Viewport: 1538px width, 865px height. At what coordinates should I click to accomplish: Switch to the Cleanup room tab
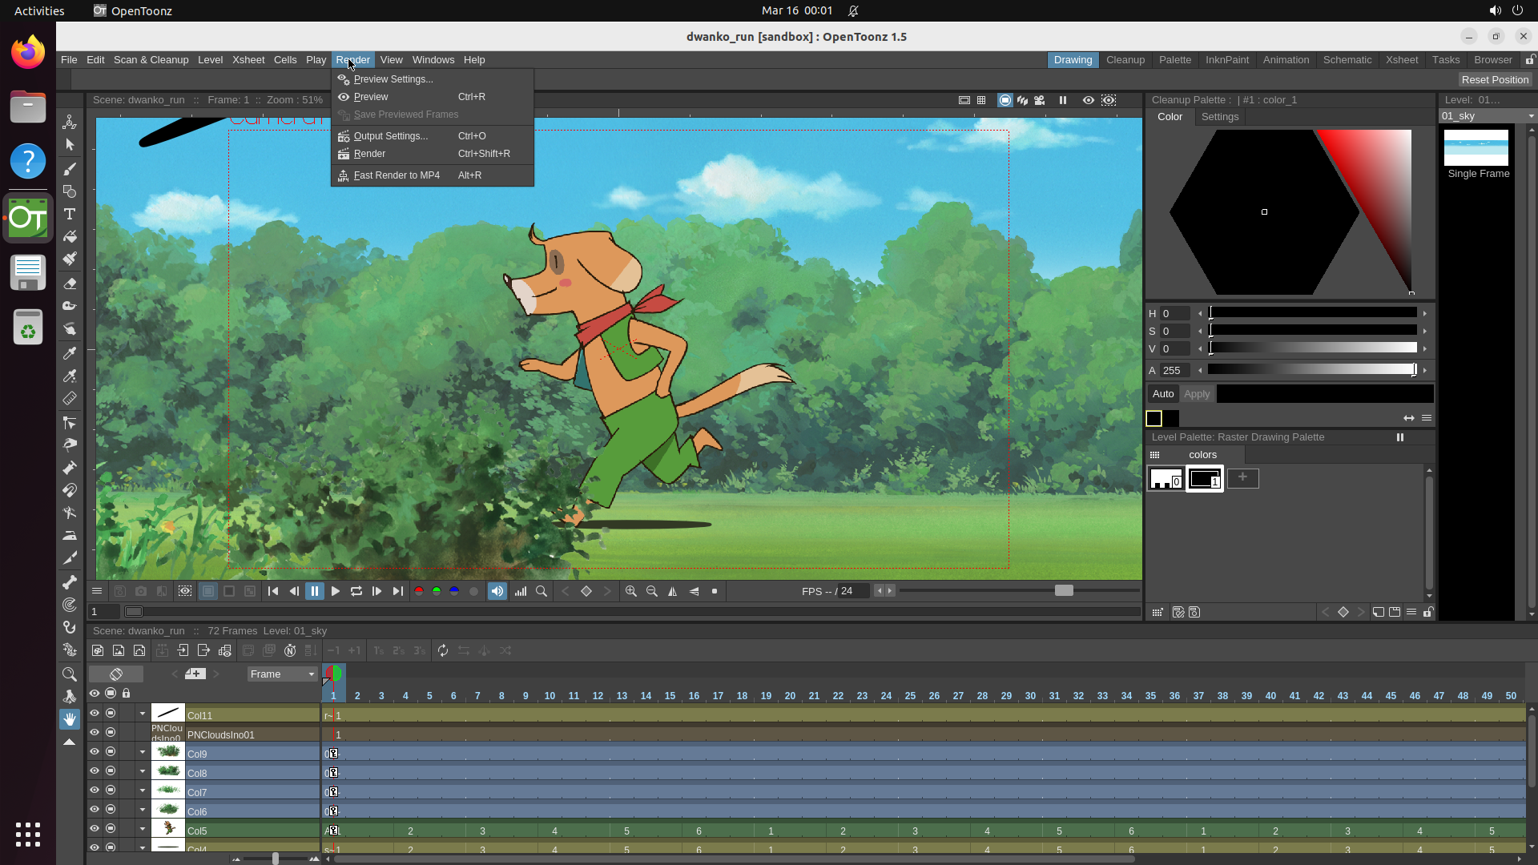(1125, 59)
